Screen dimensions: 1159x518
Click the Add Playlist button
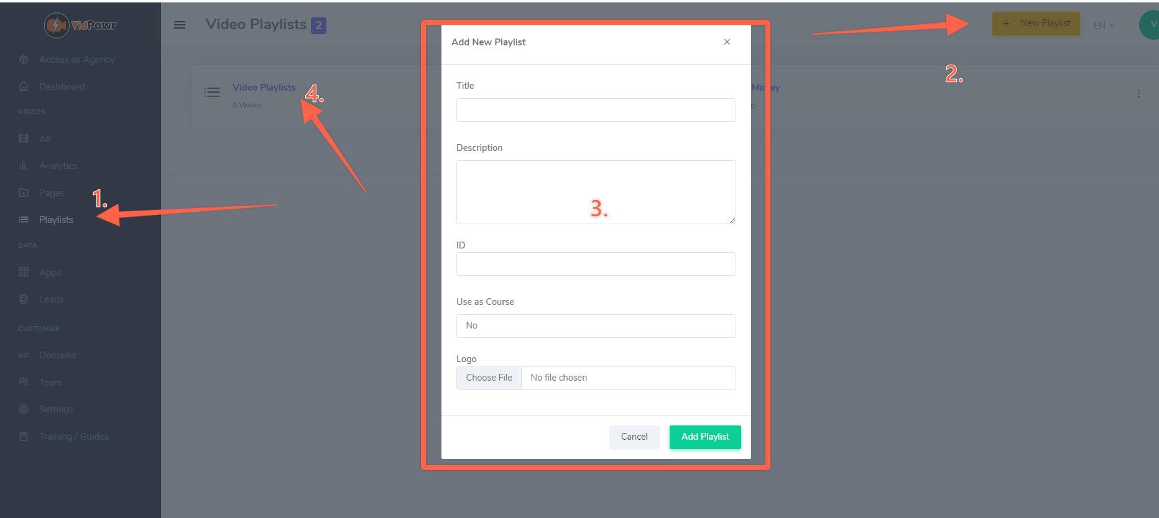(705, 437)
